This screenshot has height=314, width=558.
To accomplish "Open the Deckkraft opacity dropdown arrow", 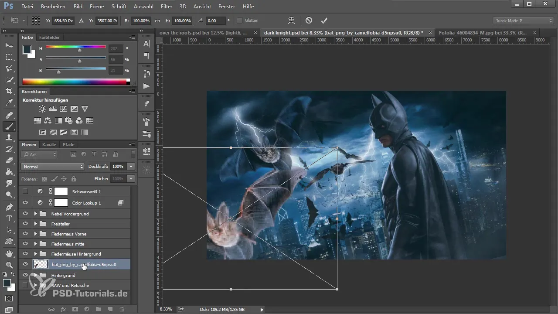I will pos(131,167).
